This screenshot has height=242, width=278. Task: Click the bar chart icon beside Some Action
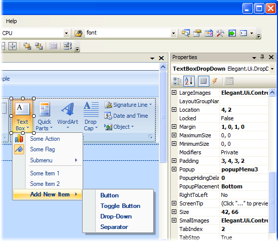coord(19,138)
